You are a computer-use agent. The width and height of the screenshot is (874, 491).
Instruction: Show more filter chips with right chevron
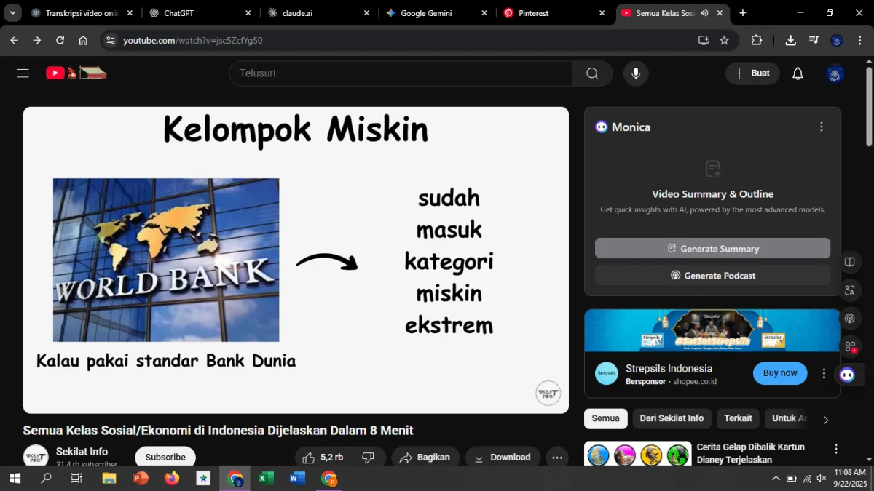(825, 420)
